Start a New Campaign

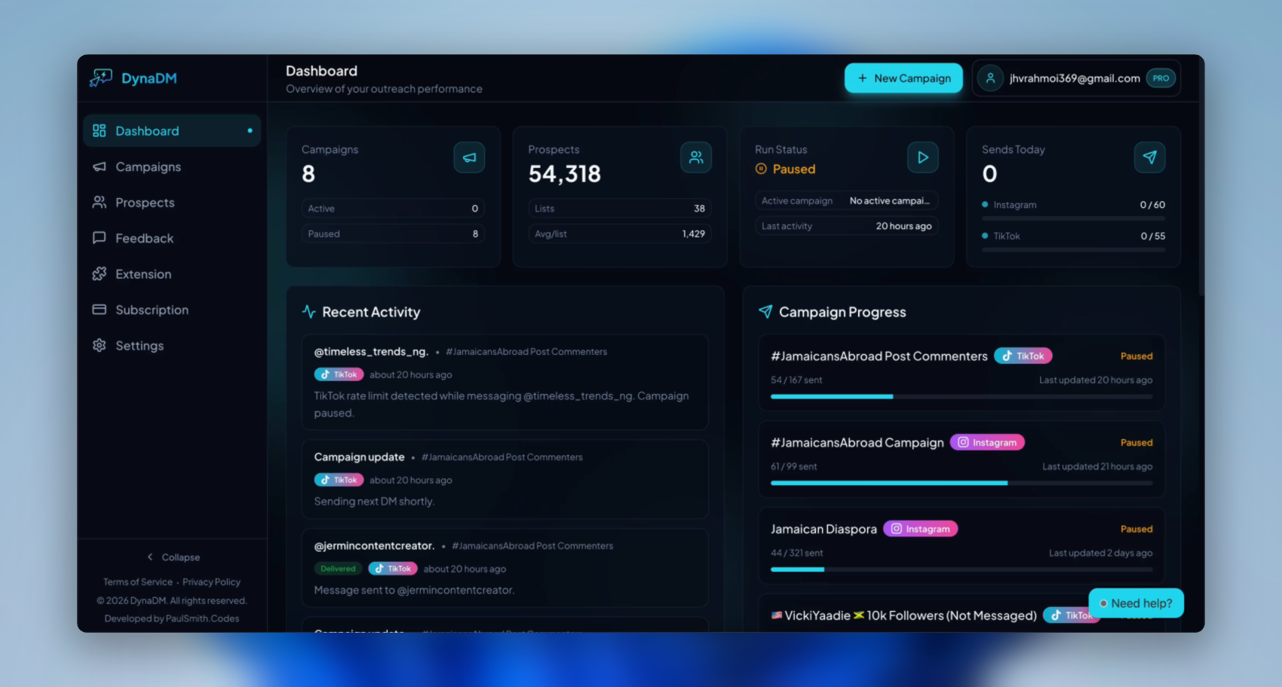coord(903,78)
